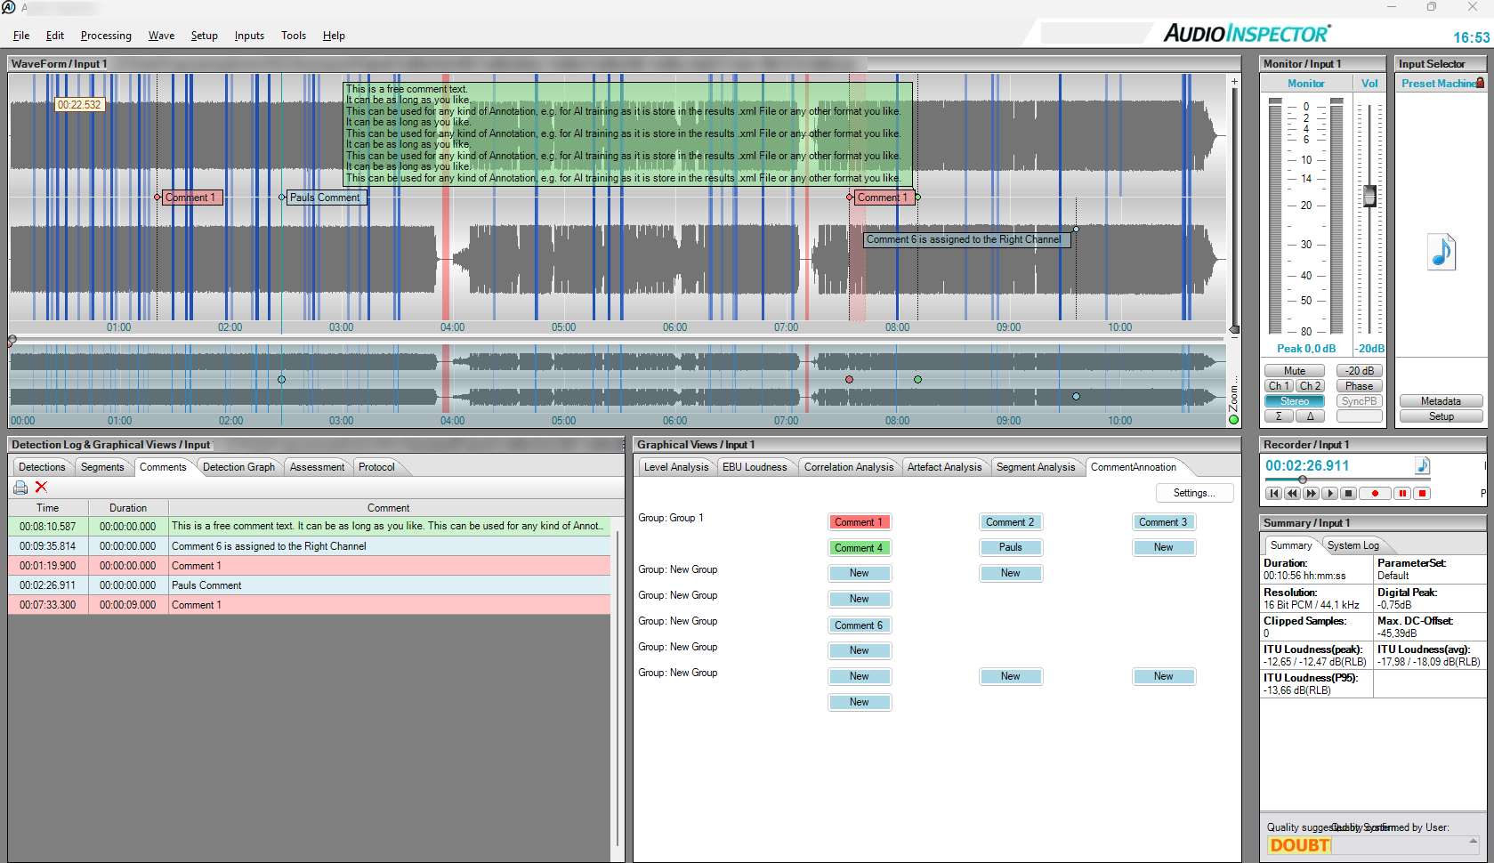Open the File menu
The image size is (1494, 863).
21,36
